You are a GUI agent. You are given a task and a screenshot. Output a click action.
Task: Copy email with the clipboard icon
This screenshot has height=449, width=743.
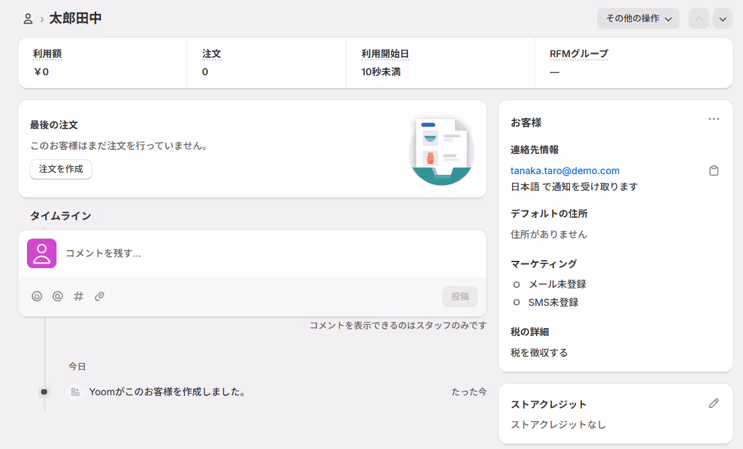click(x=713, y=171)
